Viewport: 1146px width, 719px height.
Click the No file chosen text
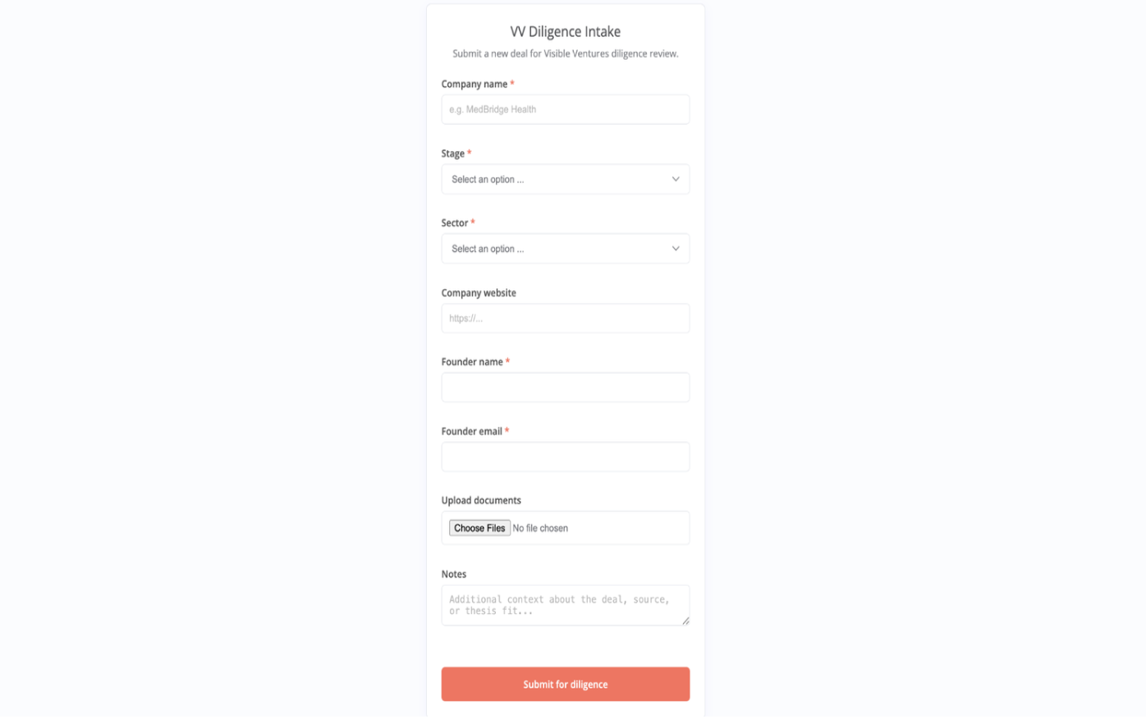[539, 528]
